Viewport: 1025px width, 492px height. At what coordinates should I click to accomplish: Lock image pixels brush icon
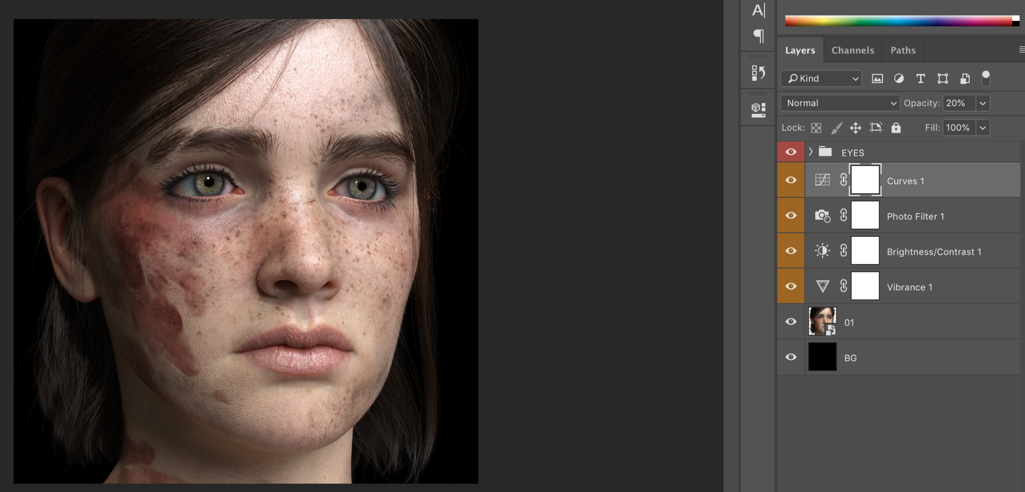click(x=836, y=128)
